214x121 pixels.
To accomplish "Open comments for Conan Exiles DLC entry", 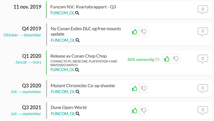I will click(203, 32).
